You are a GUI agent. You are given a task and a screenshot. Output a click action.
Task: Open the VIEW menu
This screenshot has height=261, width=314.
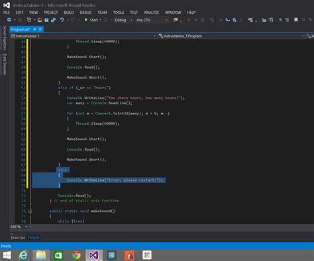click(x=34, y=13)
